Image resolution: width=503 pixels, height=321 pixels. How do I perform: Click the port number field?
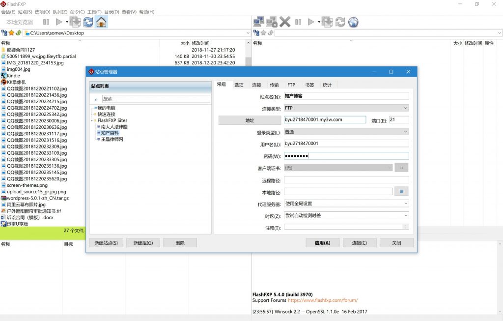click(x=399, y=120)
